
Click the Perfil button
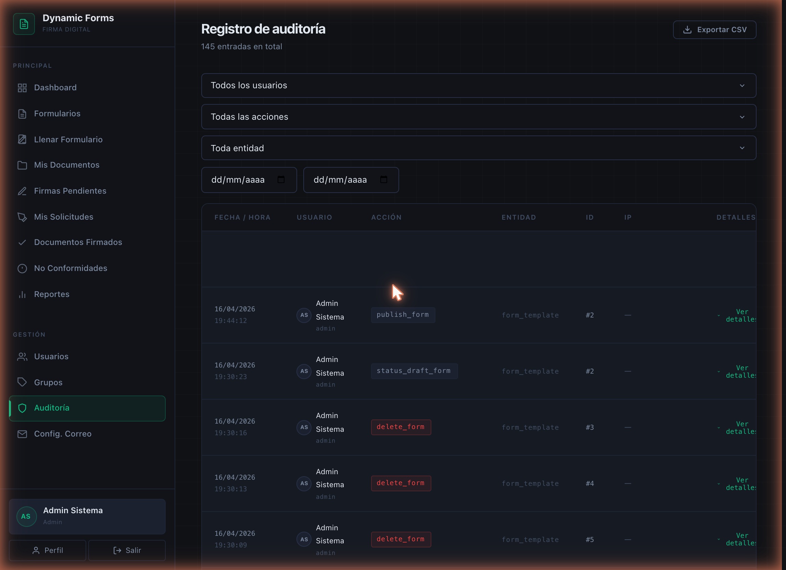tap(48, 550)
